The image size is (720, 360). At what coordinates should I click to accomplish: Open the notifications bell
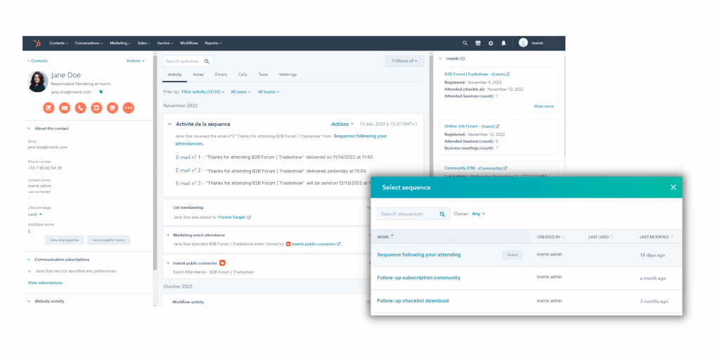(x=503, y=43)
